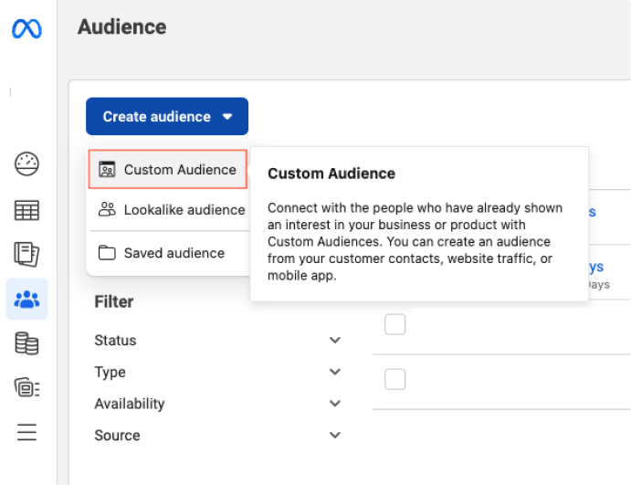
Task: Tick the first audience row checkbox
Action: pyautogui.click(x=394, y=324)
